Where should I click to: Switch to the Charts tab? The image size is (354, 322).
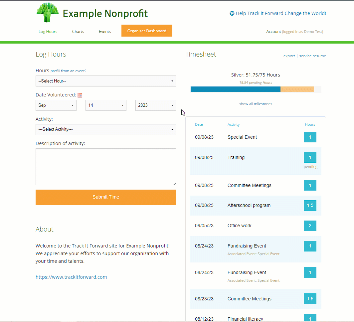[78, 32]
